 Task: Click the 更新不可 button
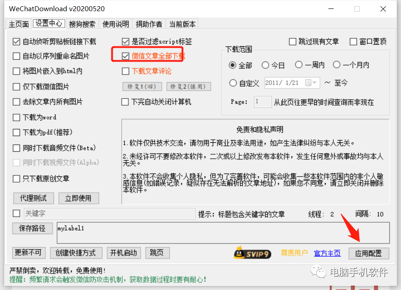coord(29,253)
